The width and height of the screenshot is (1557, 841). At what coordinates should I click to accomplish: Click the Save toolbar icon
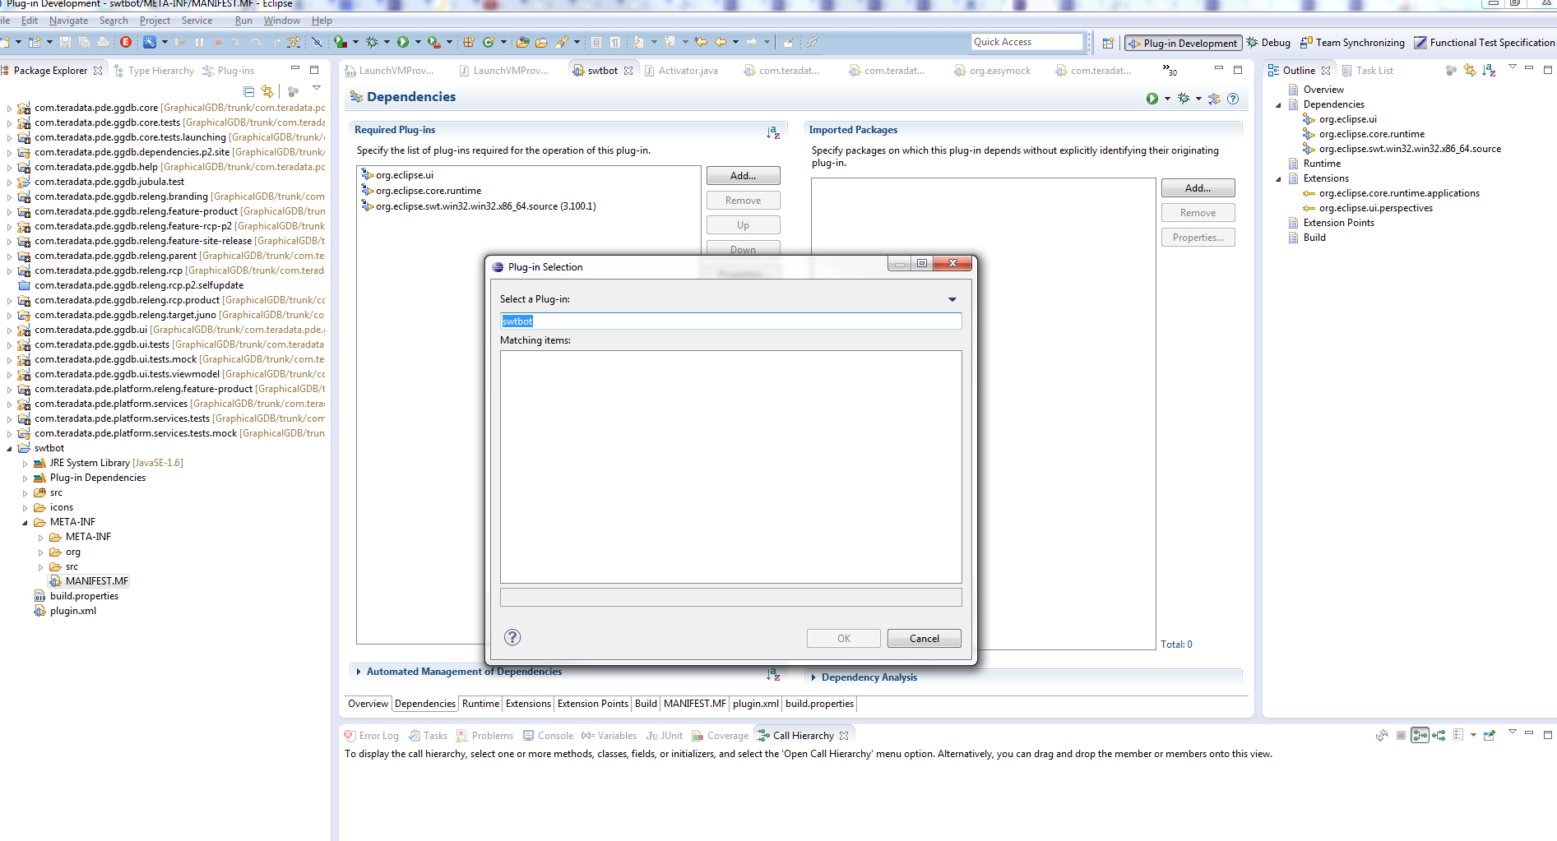coord(65,42)
